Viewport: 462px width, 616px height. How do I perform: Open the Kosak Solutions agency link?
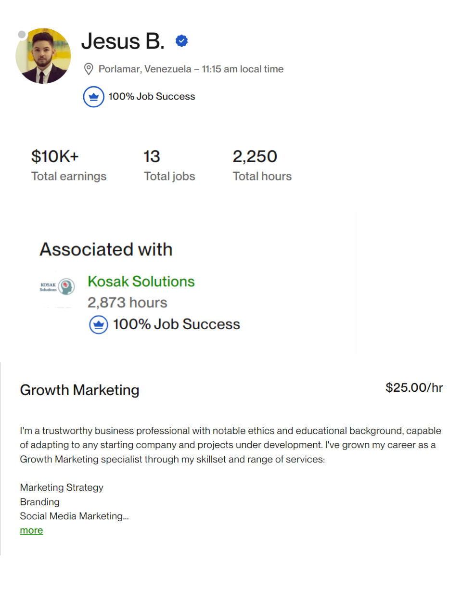pyautogui.click(x=141, y=282)
